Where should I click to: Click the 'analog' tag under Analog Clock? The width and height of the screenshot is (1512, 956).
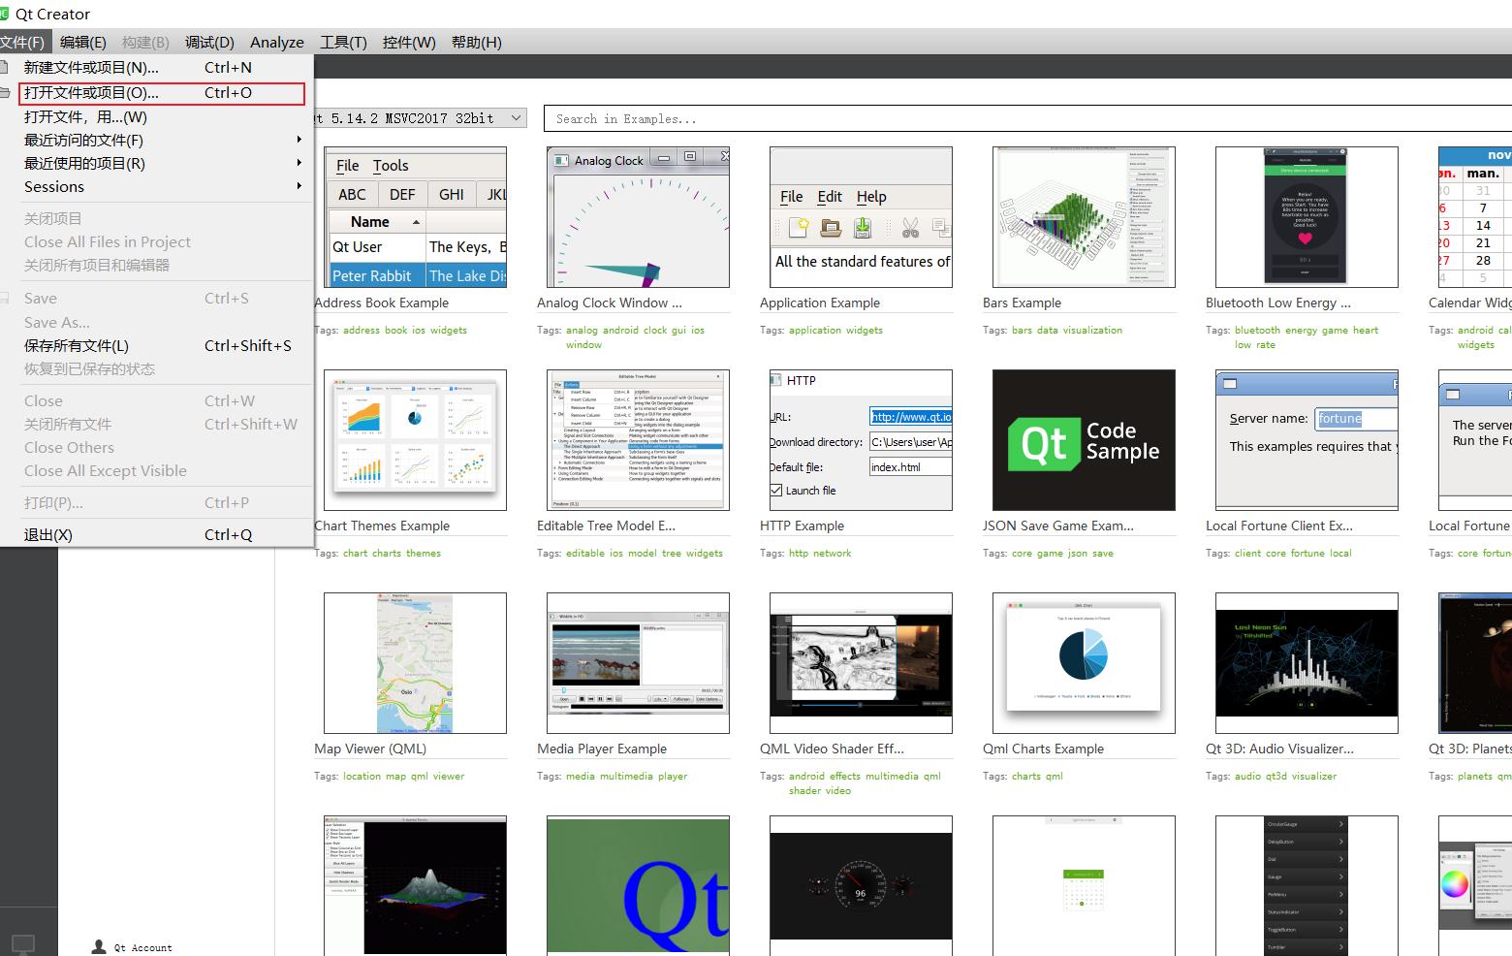pos(582,331)
